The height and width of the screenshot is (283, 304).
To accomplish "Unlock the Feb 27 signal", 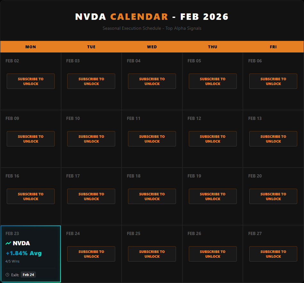I will pyautogui.click(x=273, y=254).
